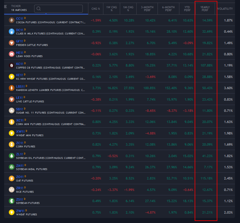The height and width of the screenshot is (223, 240).
Task: Click the Coffee C Futures icon
Action: coord(11,65)
